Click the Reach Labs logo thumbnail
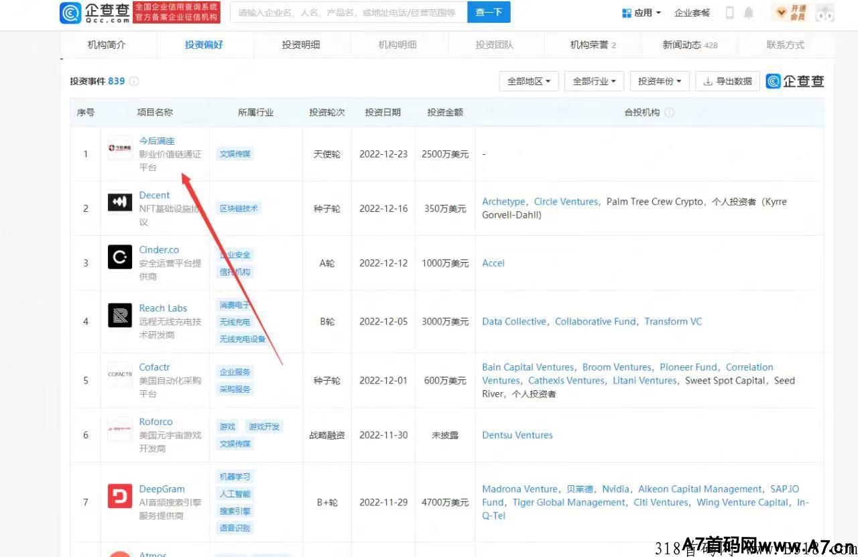This screenshot has width=858, height=557. (120, 315)
